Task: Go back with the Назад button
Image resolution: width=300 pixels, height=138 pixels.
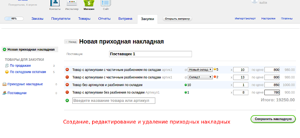Action: [71, 42]
